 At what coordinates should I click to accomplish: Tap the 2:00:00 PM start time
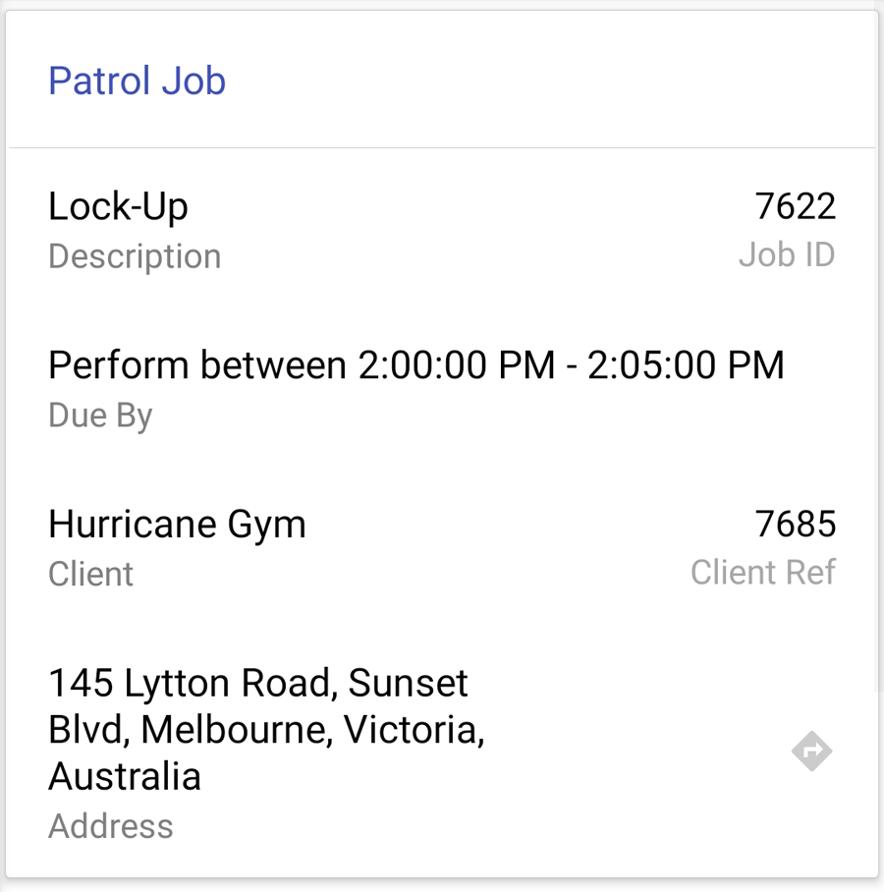(457, 364)
